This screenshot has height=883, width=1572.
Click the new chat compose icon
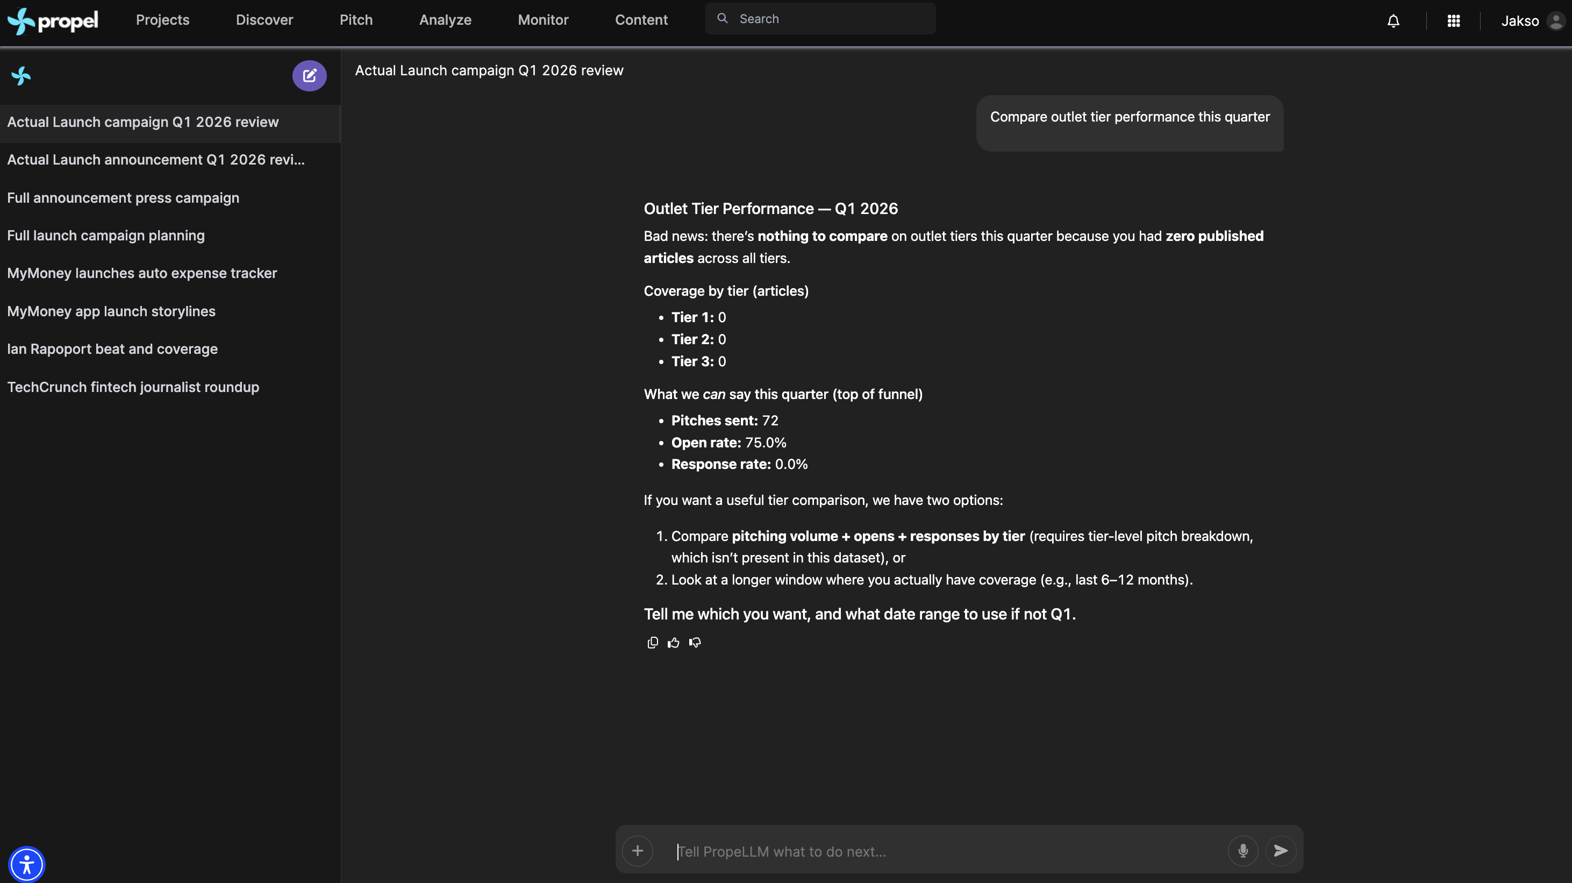[x=309, y=76]
